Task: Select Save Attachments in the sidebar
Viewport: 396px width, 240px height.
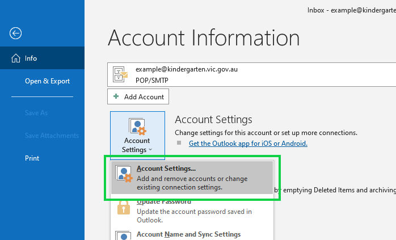Action: click(52, 136)
